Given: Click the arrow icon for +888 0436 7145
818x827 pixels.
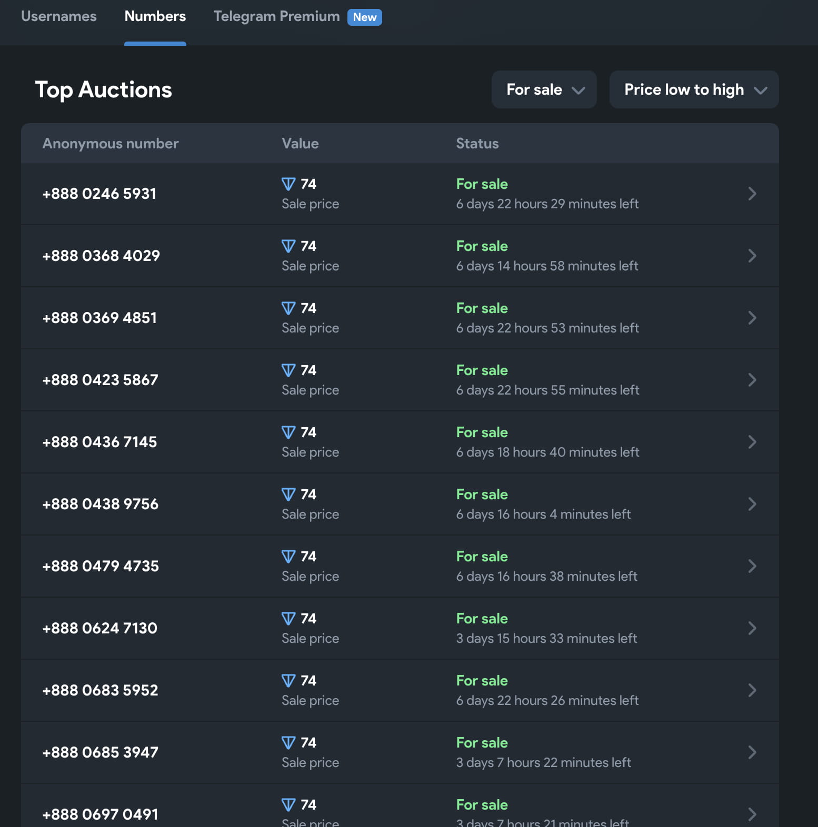Looking at the screenshot, I should [x=752, y=442].
